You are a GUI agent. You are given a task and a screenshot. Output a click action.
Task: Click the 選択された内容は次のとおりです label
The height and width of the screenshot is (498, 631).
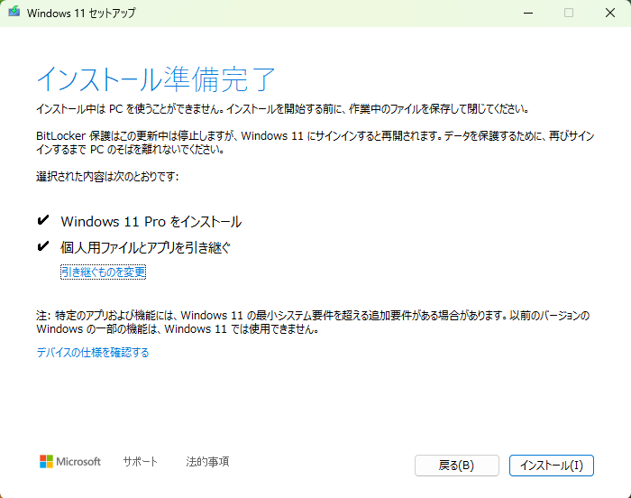[107, 176]
